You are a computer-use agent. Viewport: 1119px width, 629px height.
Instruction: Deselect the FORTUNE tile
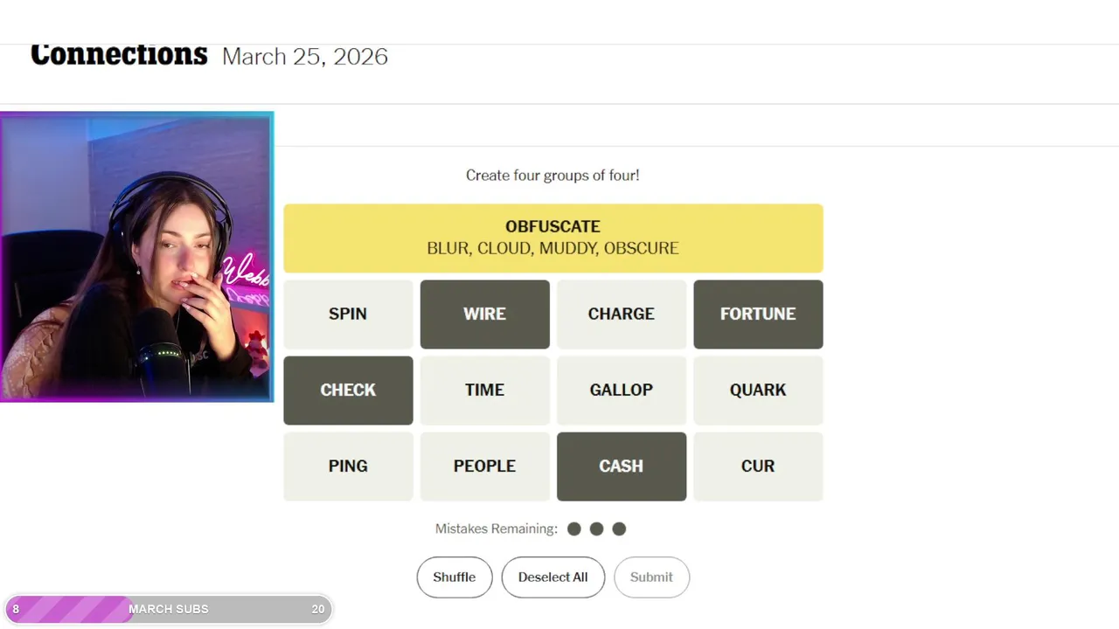758,314
